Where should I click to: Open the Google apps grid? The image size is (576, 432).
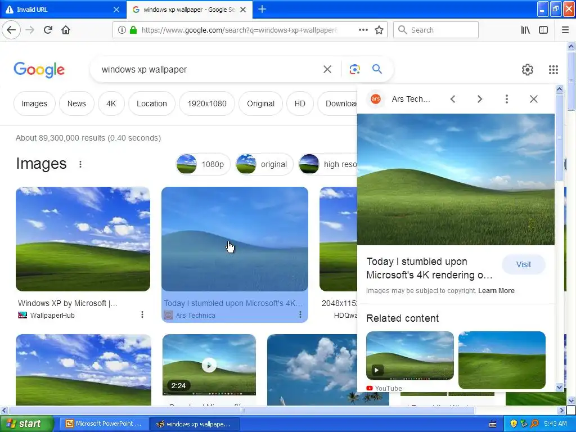(x=553, y=69)
